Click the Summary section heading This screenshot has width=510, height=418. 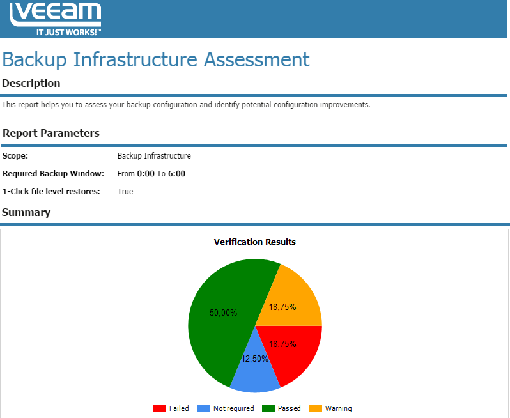click(26, 212)
